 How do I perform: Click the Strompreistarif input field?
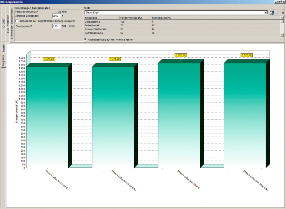coord(56,26)
